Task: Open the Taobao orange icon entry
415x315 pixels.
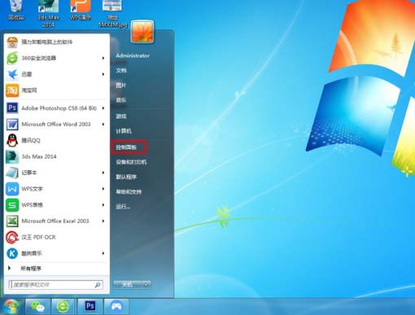Action: click(55, 90)
